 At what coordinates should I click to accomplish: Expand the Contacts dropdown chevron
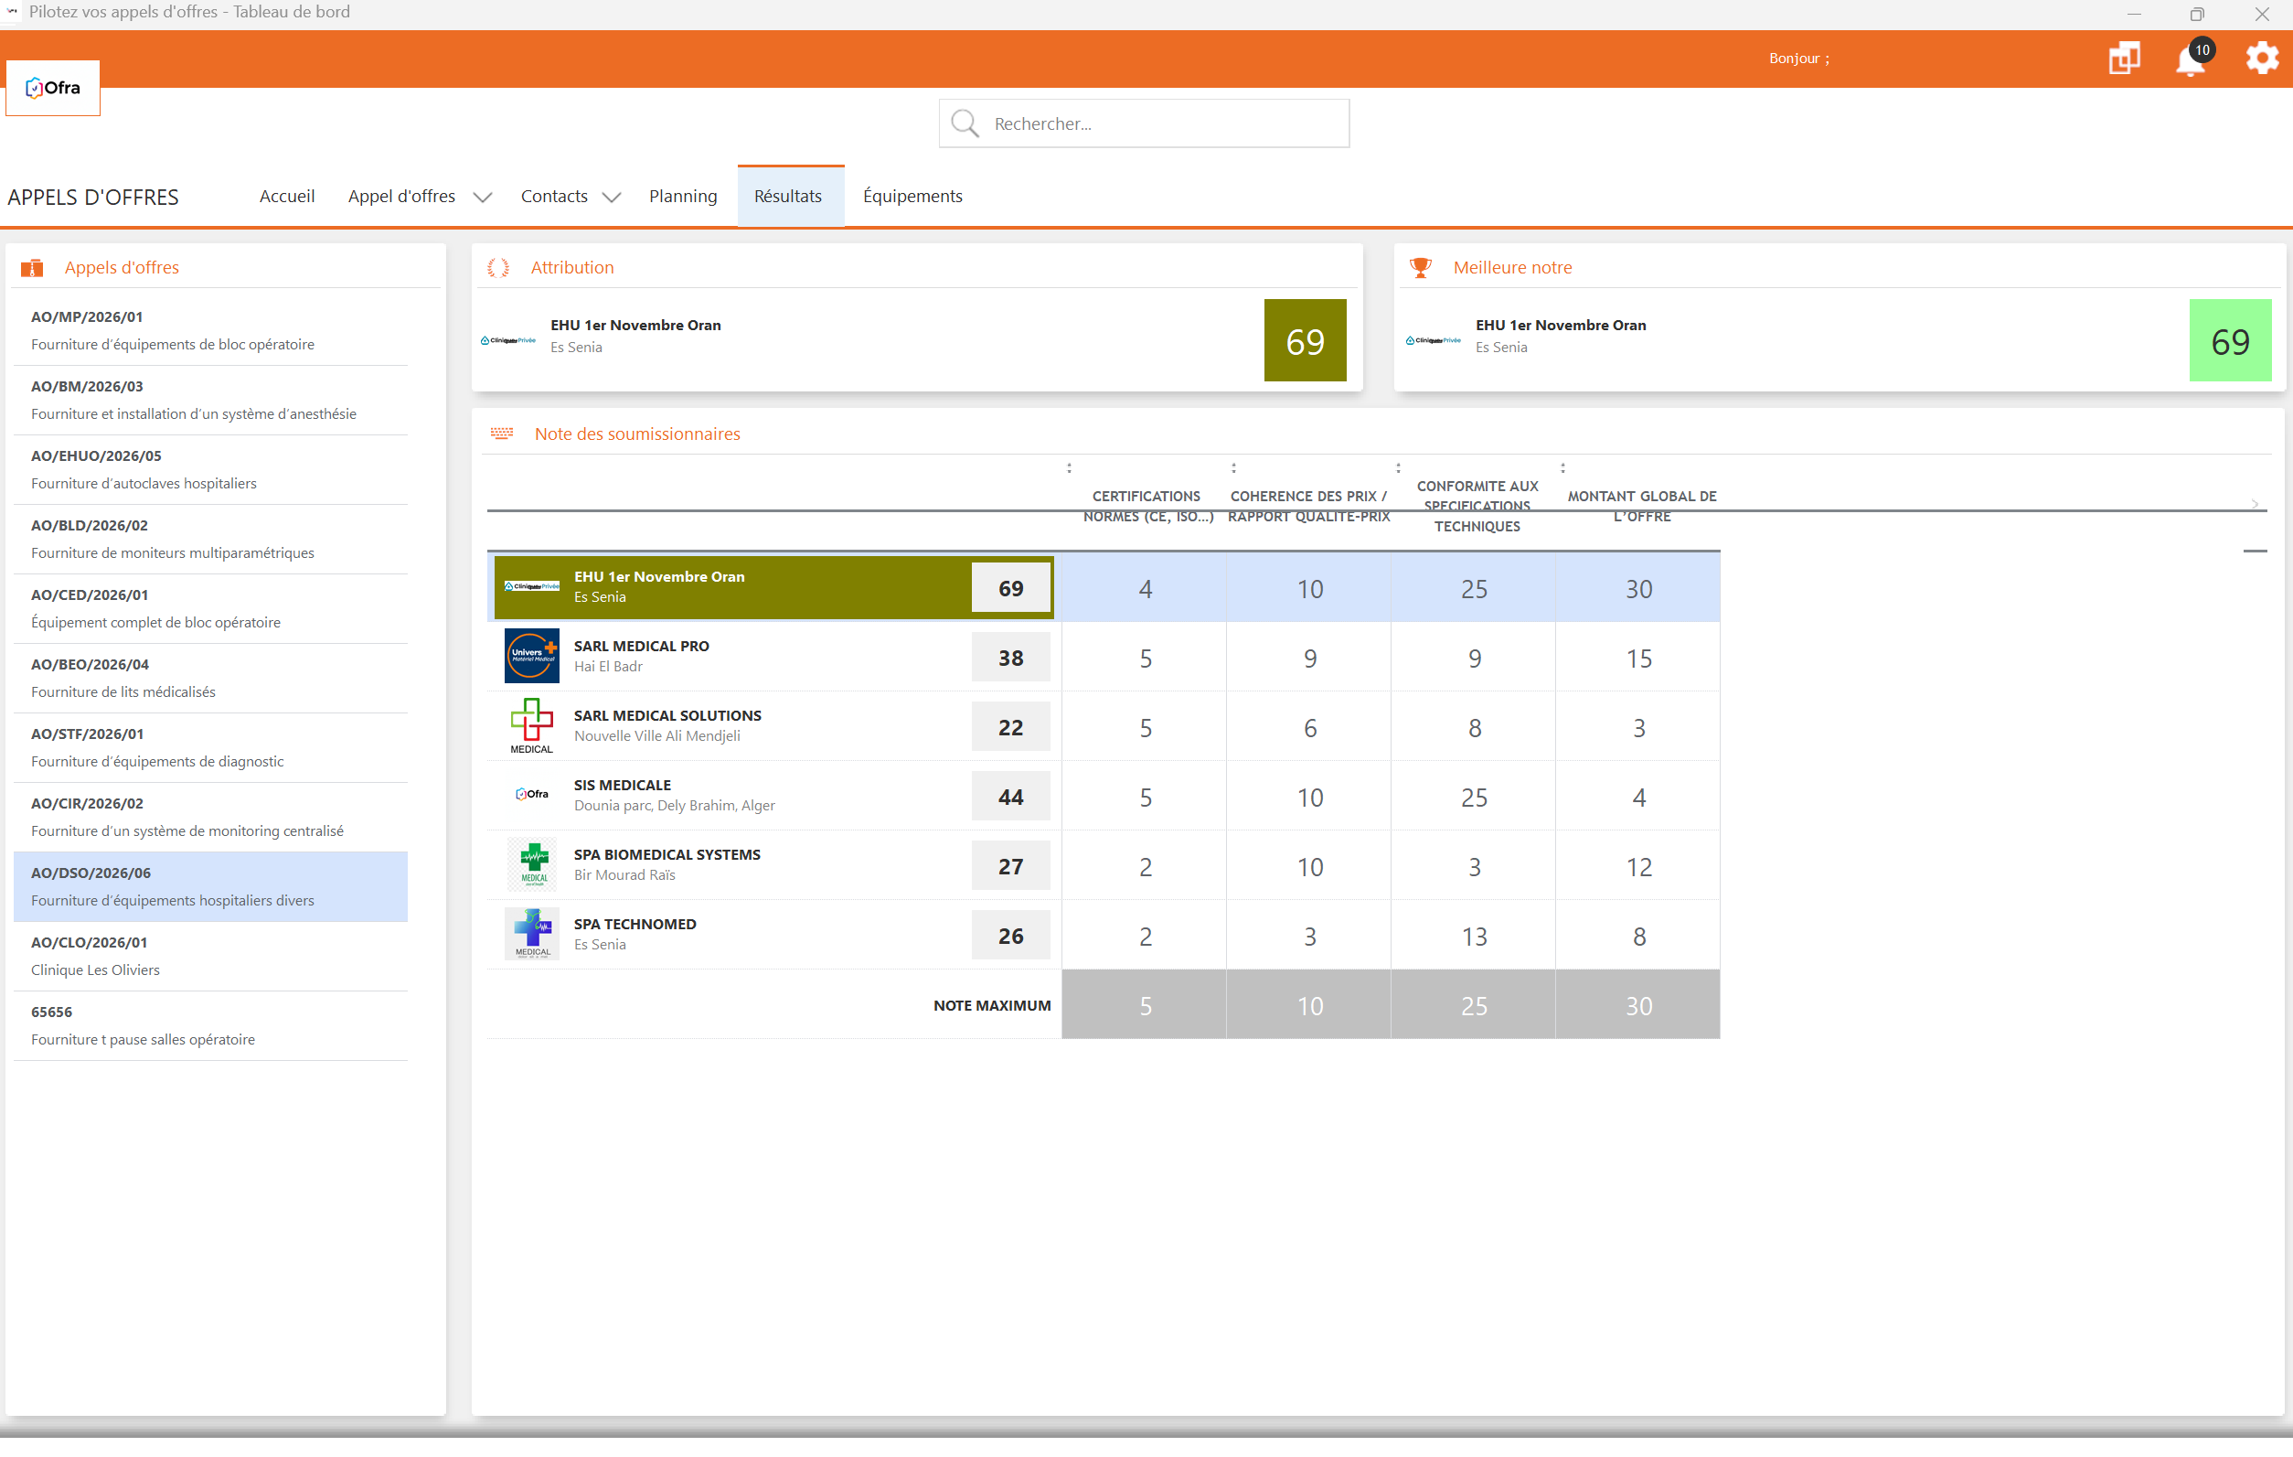pos(612,198)
